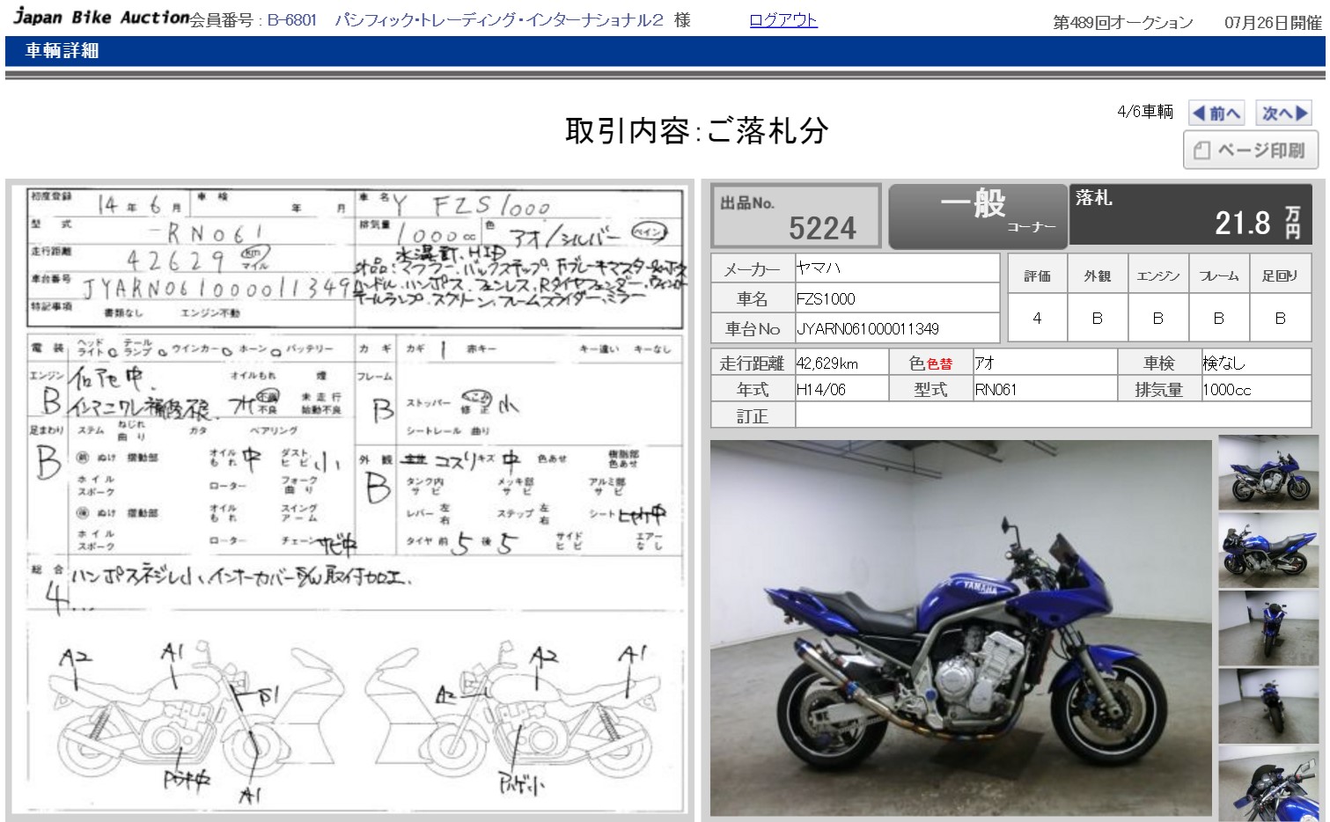Click the 評価 grade value 4 cell
Image resolution: width=1330 pixels, height=822 pixels.
coord(1037,319)
